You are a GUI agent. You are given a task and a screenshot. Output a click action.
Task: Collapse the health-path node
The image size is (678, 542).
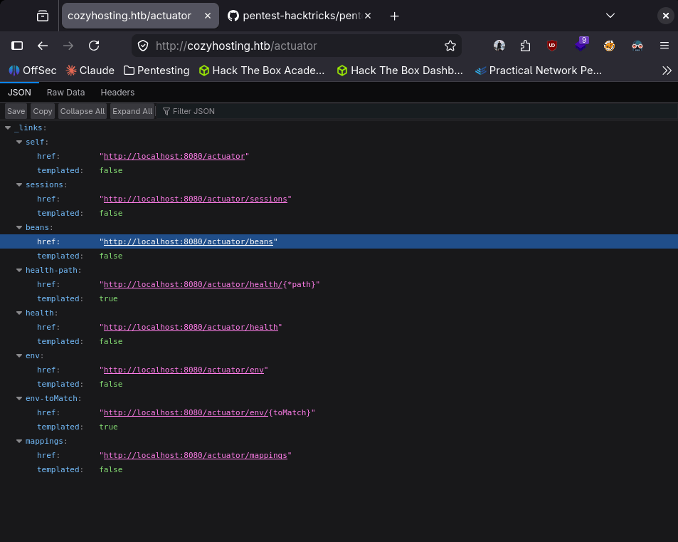tap(19, 271)
